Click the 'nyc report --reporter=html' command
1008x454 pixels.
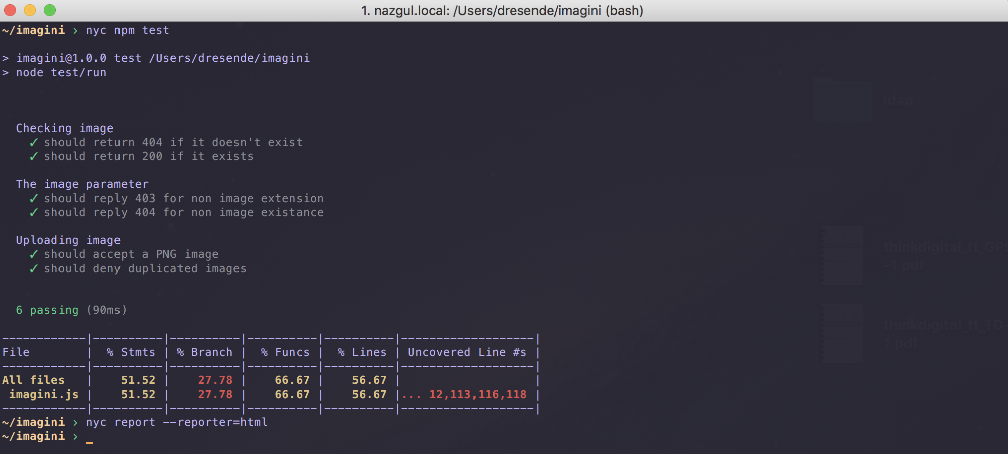coord(176,422)
